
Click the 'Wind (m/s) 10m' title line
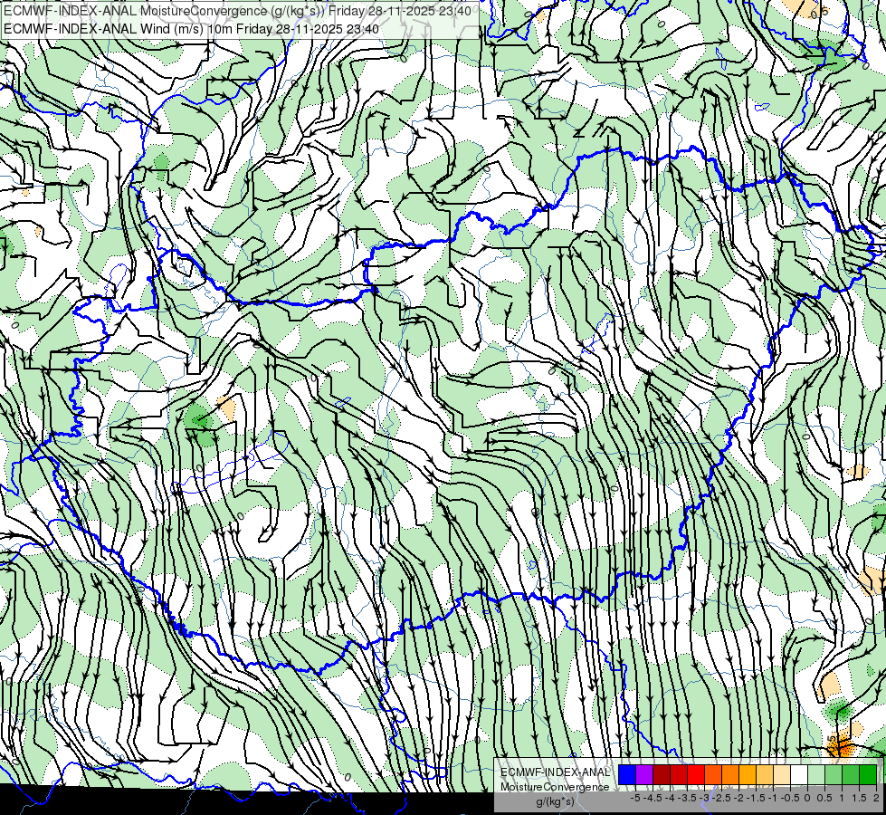coord(191,29)
